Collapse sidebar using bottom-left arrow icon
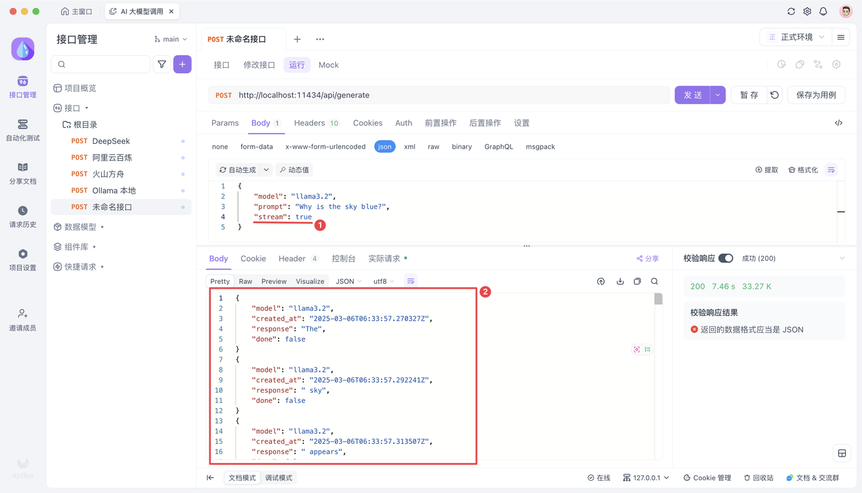This screenshot has width=862, height=493. tap(210, 478)
